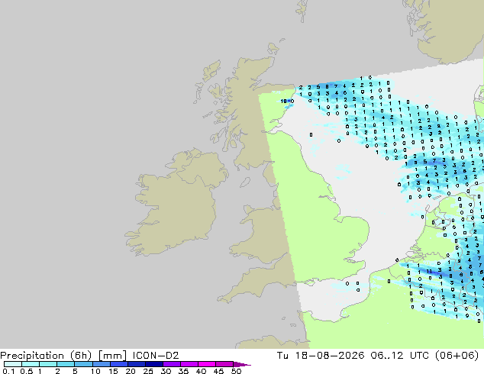Select the 2–5 mm legend swatch
This screenshot has height=374, width=484.
click(66, 364)
